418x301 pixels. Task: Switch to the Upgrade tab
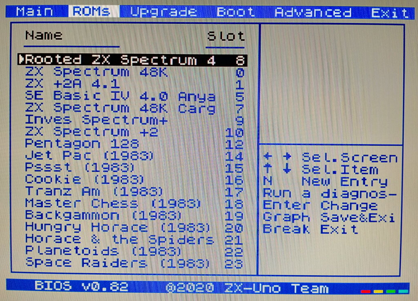164,12
